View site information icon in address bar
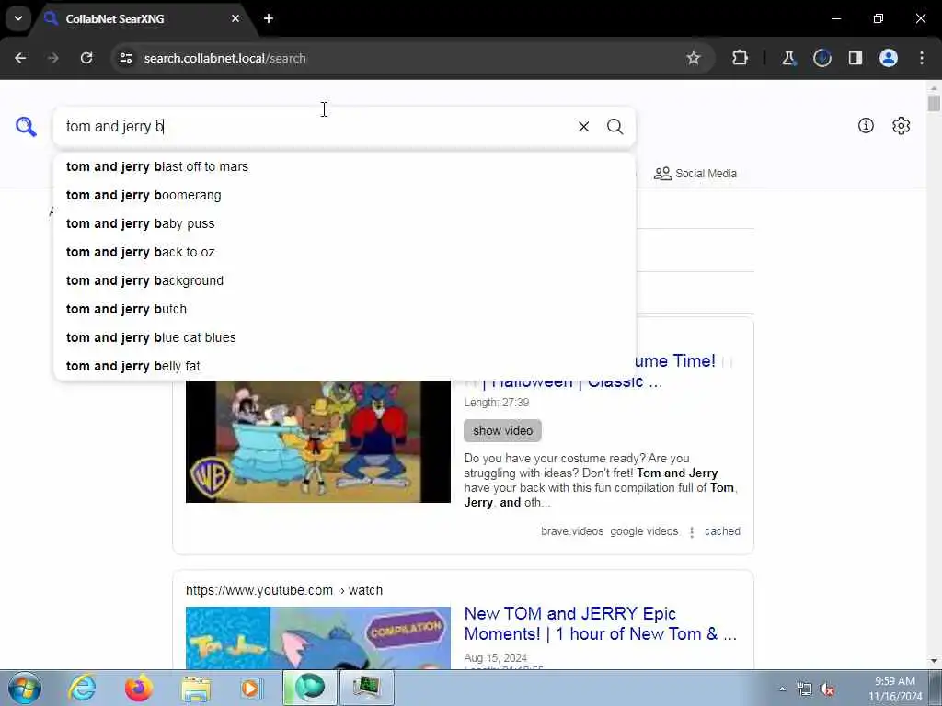 pos(125,58)
